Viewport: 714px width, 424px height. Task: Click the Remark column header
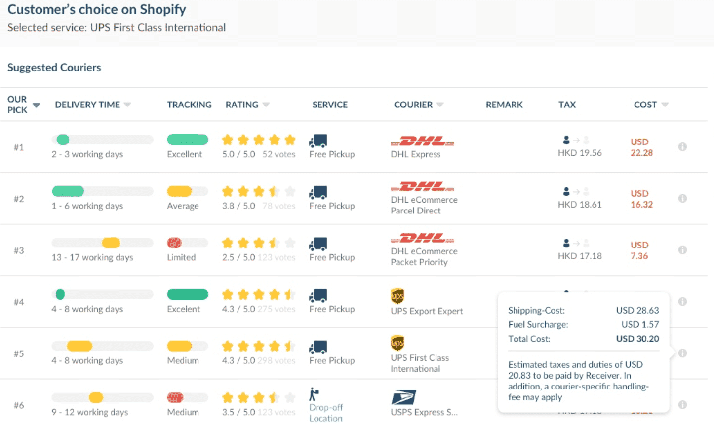[504, 105]
